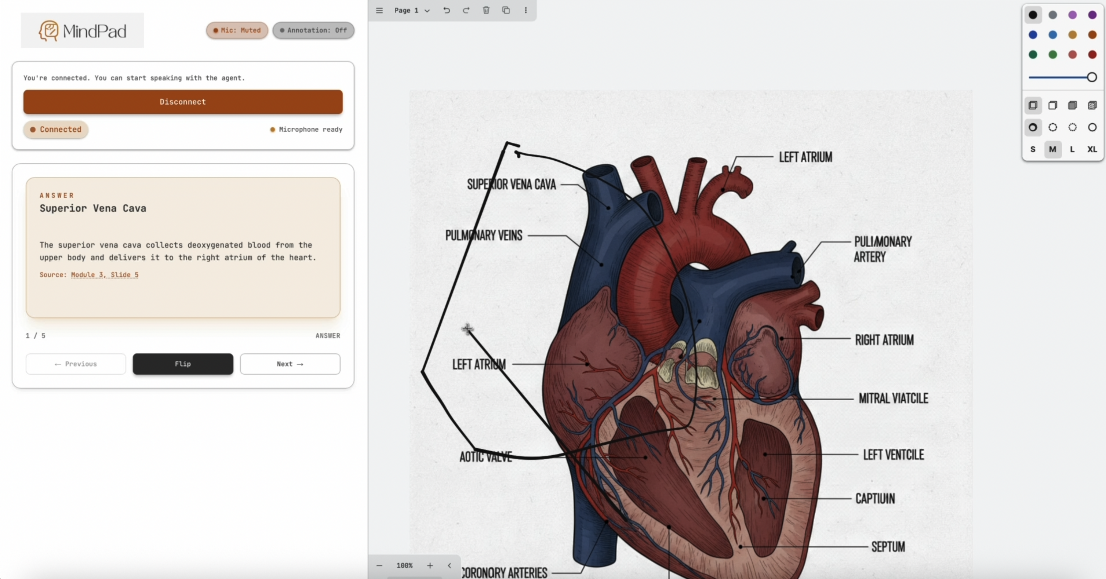This screenshot has width=1106, height=579.
Task: Go to Next flashcard
Action: click(290, 364)
